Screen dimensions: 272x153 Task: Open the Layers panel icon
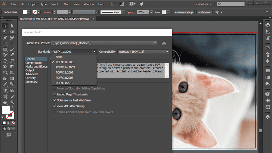coord(267,117)
